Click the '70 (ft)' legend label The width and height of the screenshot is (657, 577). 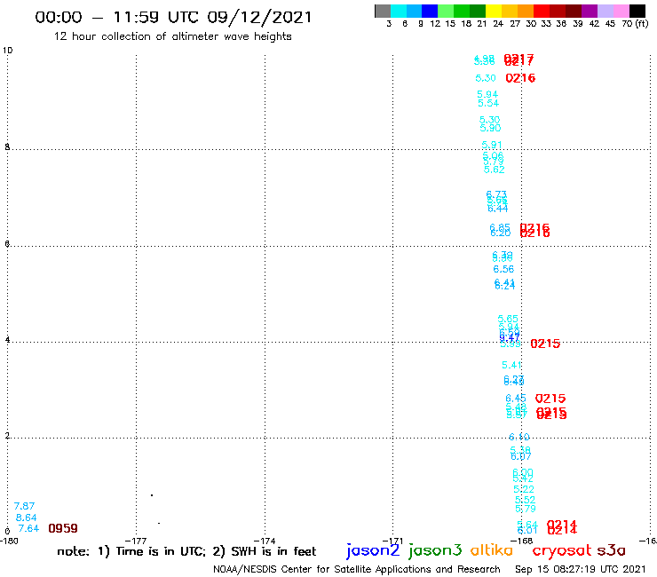coord(635,24)
